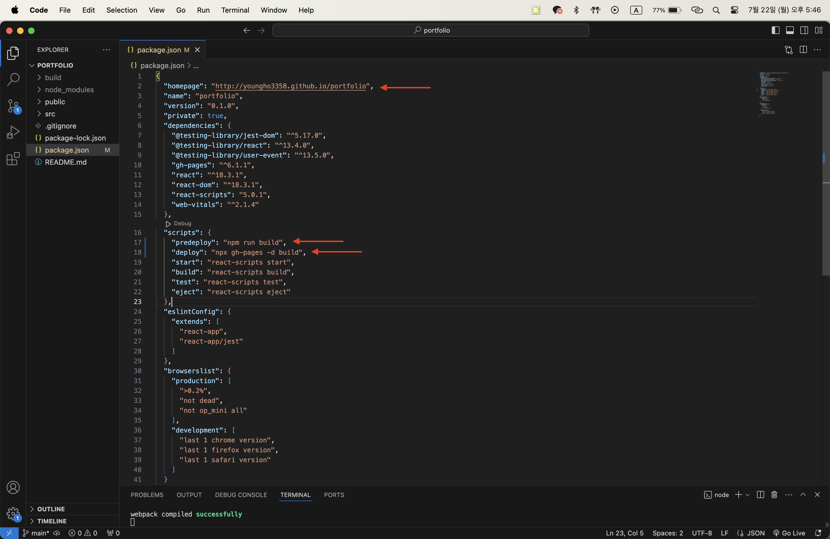Image resolution: width=830 pixels, height=539 pixels.
Task: Kill the terminal with trash icon
Action: [774, 495]
